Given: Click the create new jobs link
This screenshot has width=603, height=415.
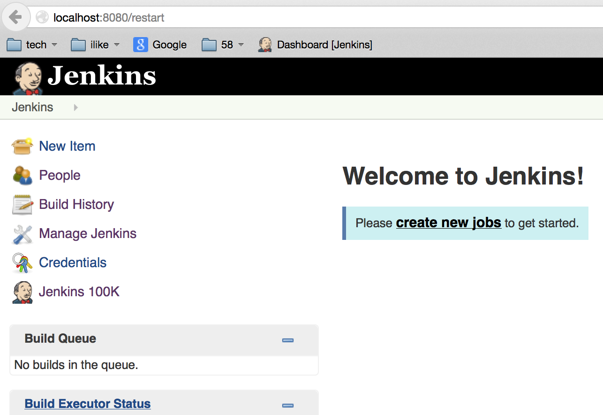Looking at the screenshot, I should point(448,223).
